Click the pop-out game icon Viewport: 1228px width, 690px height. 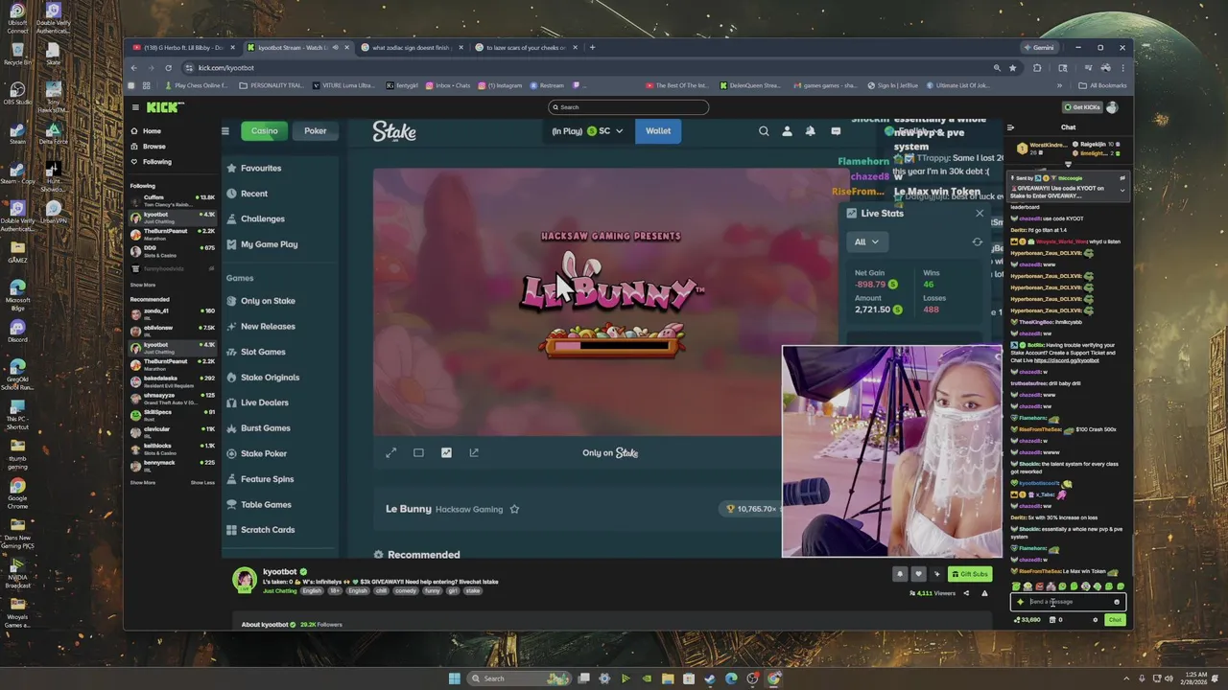(x=474, y=452)
